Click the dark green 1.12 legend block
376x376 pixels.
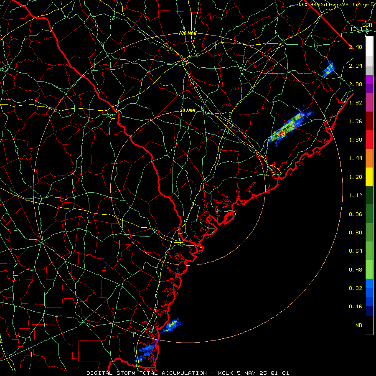coord(369,195)
